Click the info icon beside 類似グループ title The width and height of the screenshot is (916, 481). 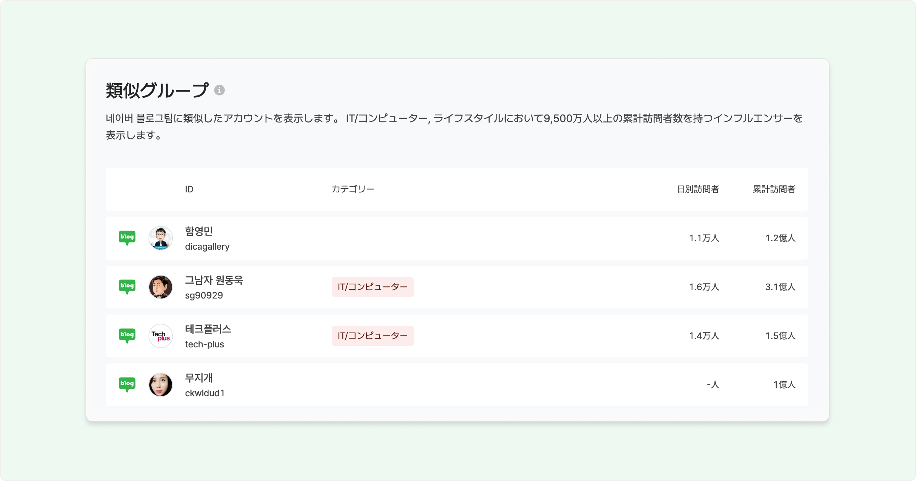219,90
